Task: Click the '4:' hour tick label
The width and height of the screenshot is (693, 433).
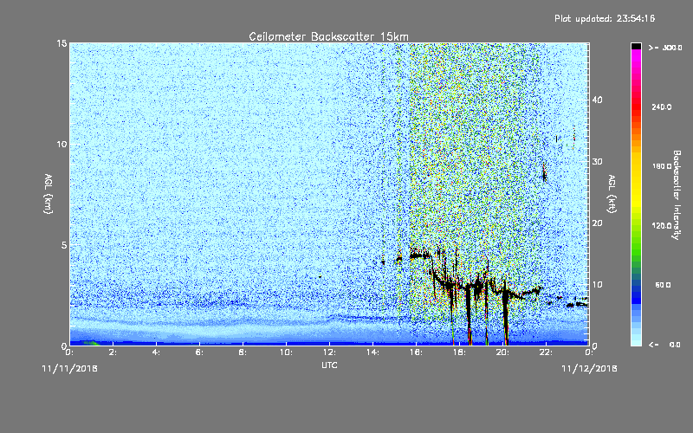Action: coord(156,352)
